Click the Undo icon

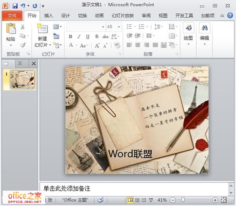click(x=23, y=6)
